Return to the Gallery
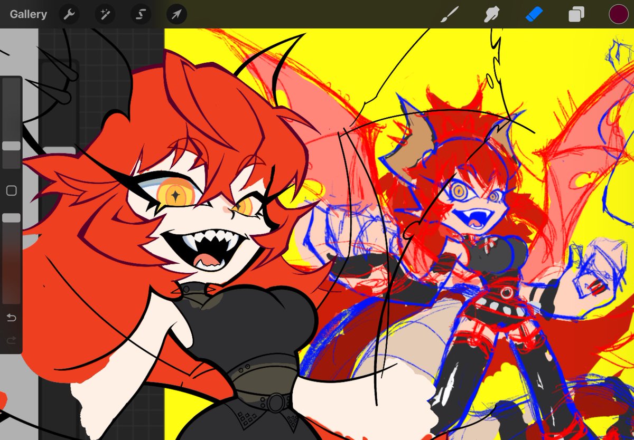This screenshot has width=634, height=440. (x=28, y=14)
